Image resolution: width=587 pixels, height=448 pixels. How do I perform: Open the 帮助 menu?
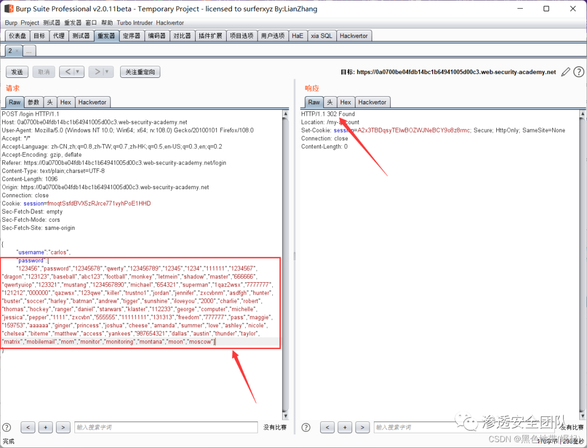[107, 23]
